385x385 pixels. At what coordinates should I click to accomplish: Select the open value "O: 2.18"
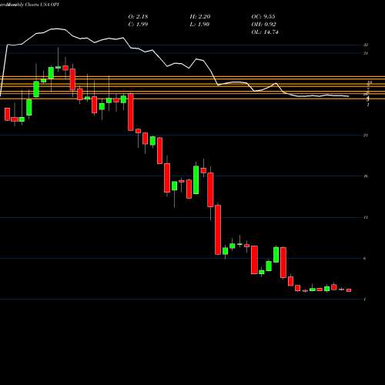click(x=138, y=17)
